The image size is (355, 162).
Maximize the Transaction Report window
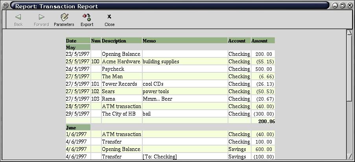[x=342, y=6]
